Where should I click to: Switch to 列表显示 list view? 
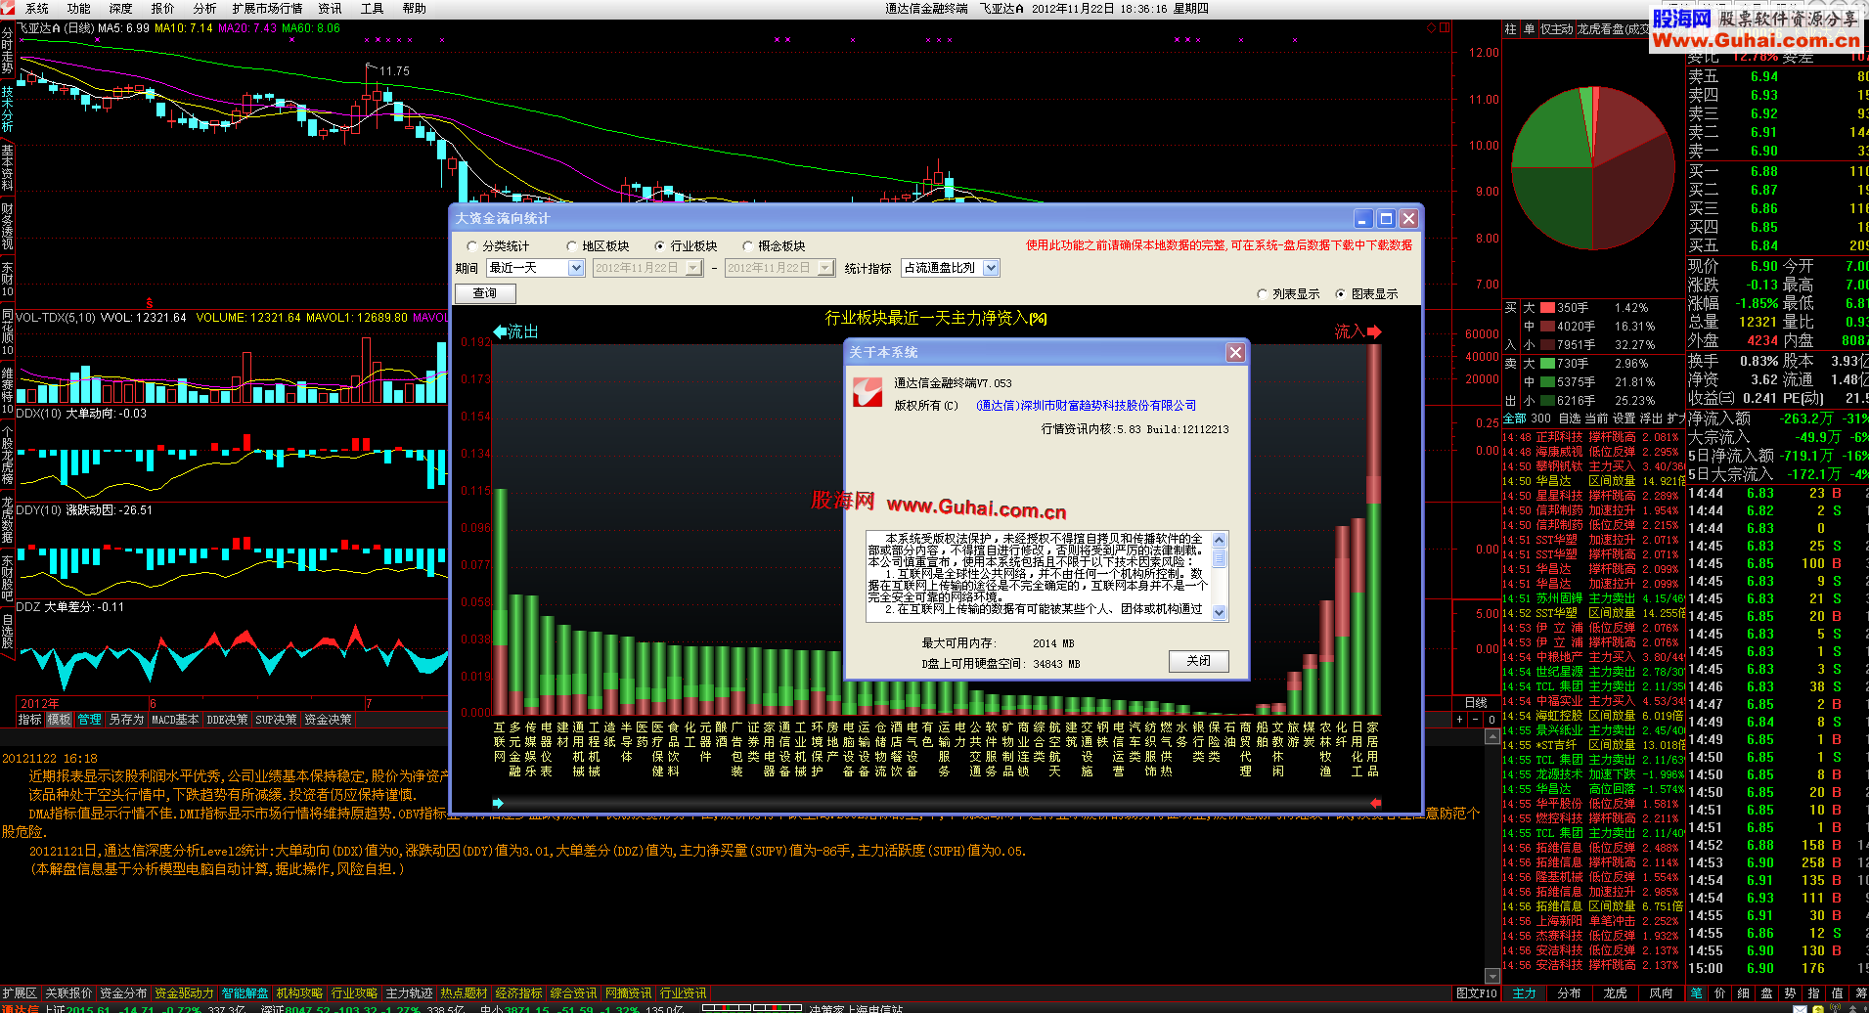(1289, 294)
